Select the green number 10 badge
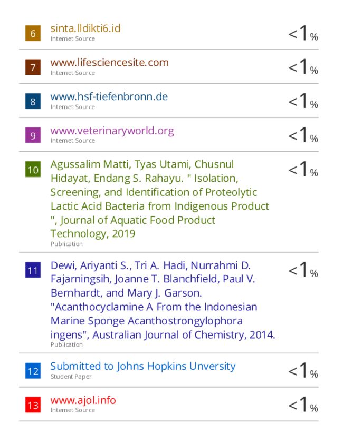 coord(33,169)
